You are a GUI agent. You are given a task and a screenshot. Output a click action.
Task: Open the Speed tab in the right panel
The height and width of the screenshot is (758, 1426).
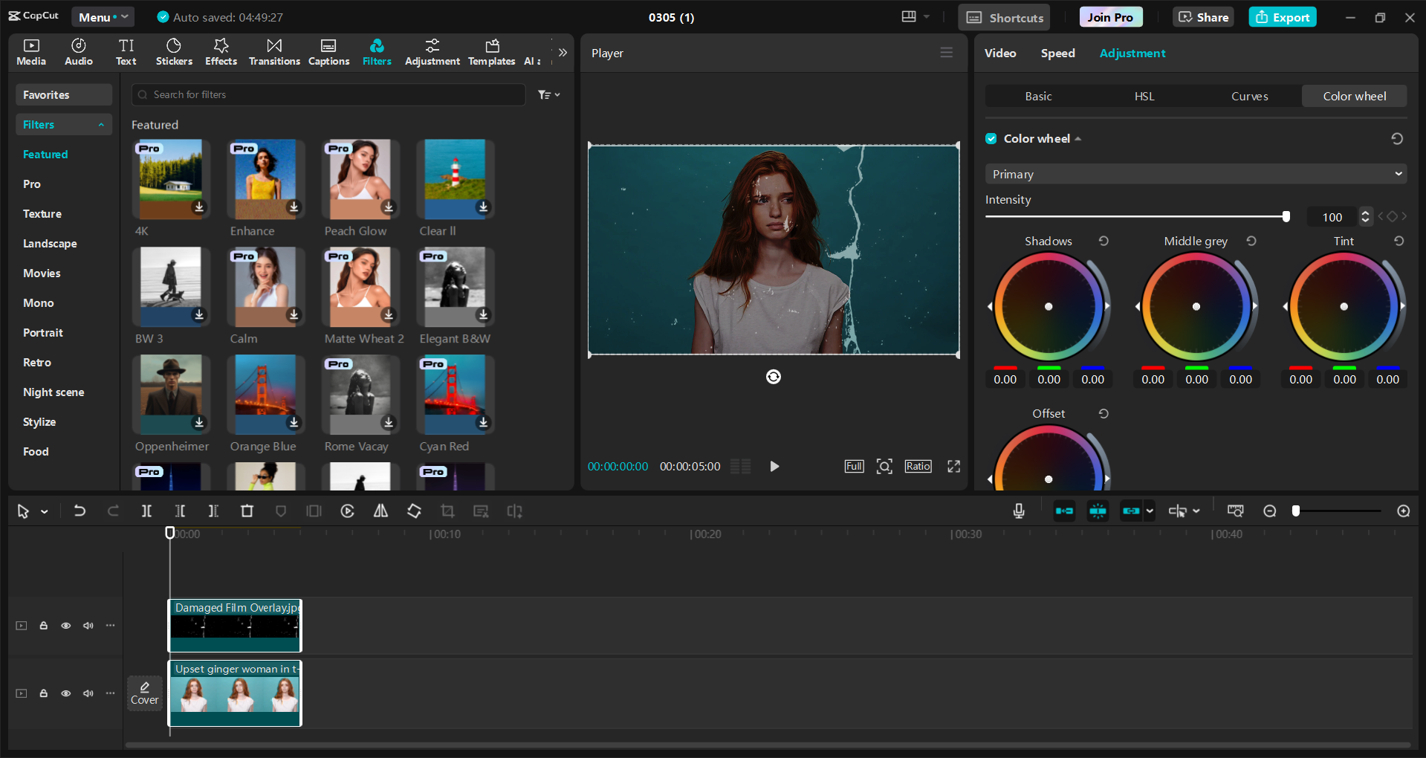(x=1057, y=53)
